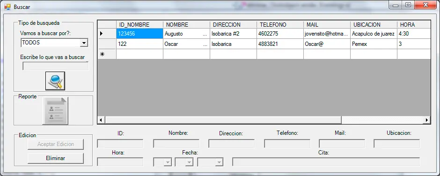
Task: Select the jovensito@hotma... mail cell
Action: pos(327,34)
